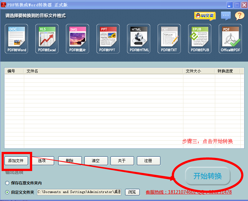This screenshot has height=201, width=248.
Task: Choose the PDF转Excel format icon
Action: [47, 39]
